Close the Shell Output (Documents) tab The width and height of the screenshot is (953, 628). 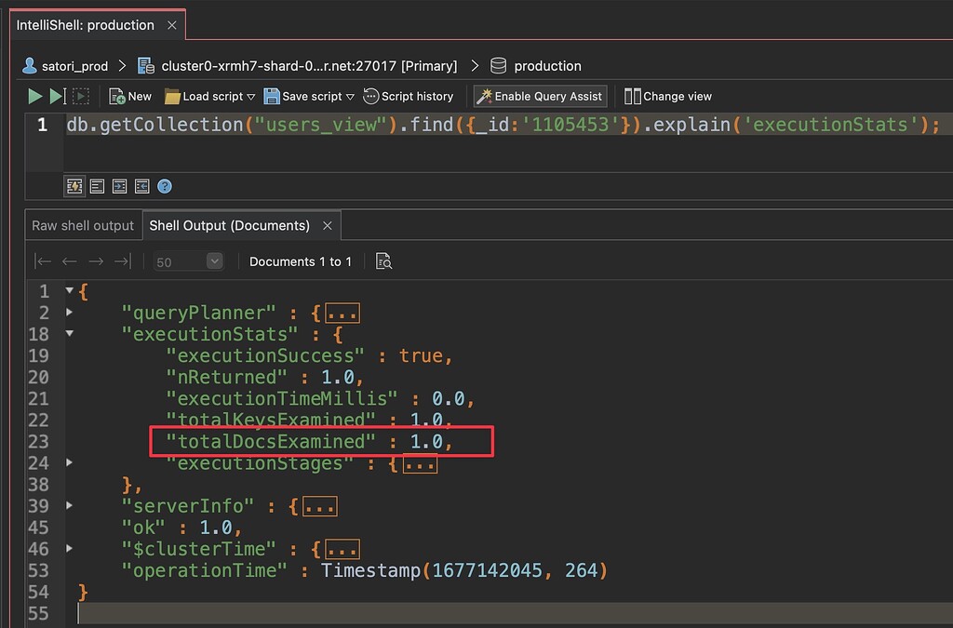pos(328,225)
